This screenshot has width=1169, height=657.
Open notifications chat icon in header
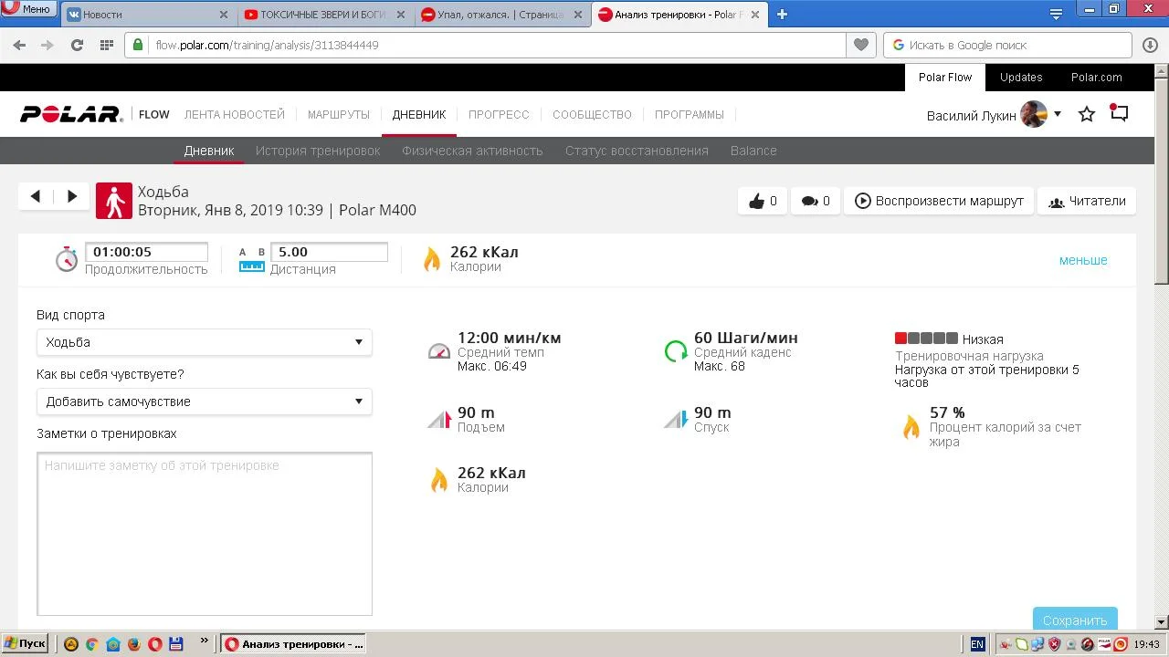(1119, 113)
